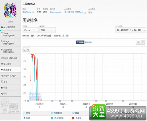Click the star icon beside 评级
Screen dimensions: 147x121
tap(2, 88)
